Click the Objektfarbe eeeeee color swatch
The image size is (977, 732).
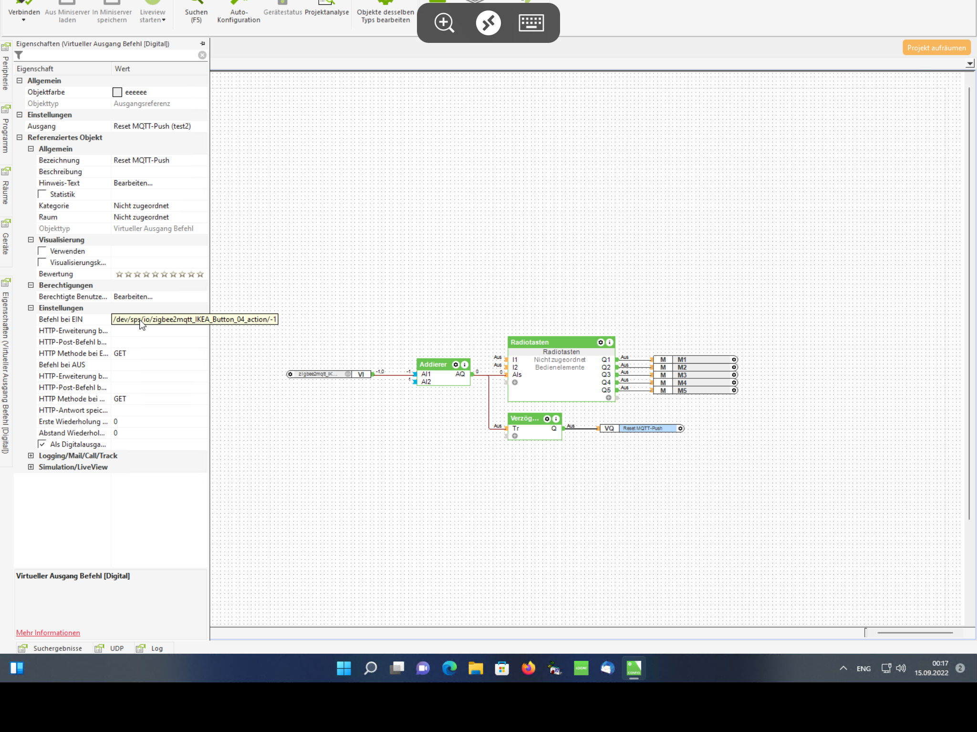117,92
